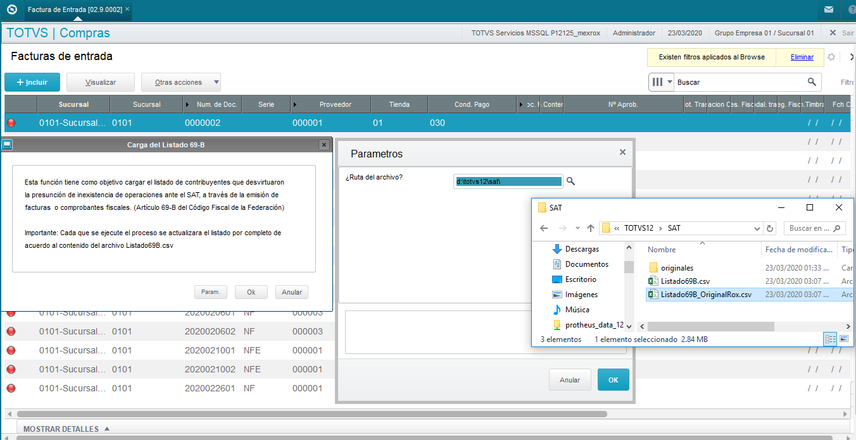Screen dimensions: 856x440
Task: Open recent locations chevron in SAT explorer
Action: click(577, 228)
